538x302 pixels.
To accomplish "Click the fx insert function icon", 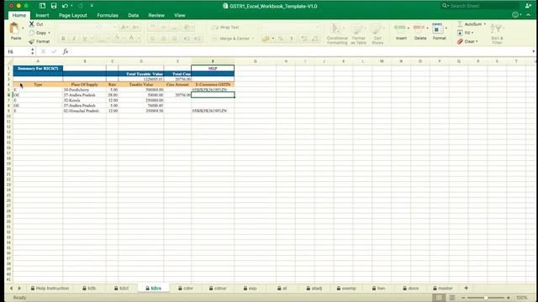I will pos(66,52).
